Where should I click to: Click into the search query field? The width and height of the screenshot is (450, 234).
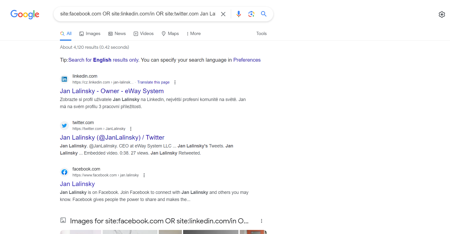138,14
